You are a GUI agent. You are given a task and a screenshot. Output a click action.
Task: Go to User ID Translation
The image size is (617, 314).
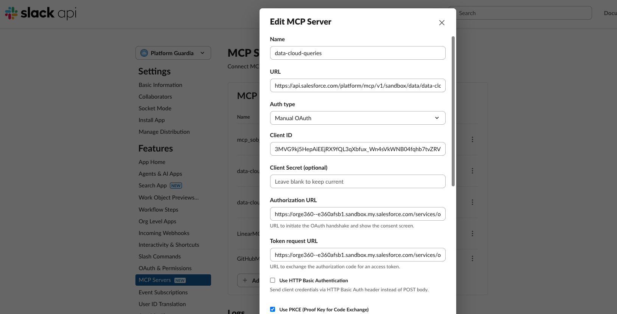click(162, 304)
